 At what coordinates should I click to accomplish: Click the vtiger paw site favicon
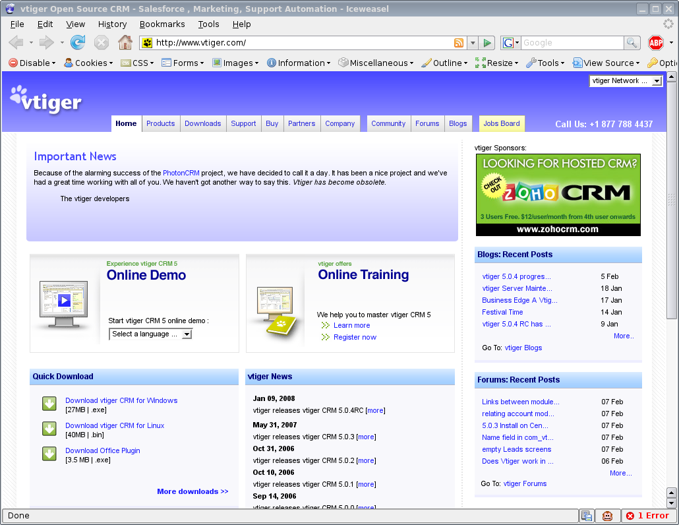tap(147, 43)
